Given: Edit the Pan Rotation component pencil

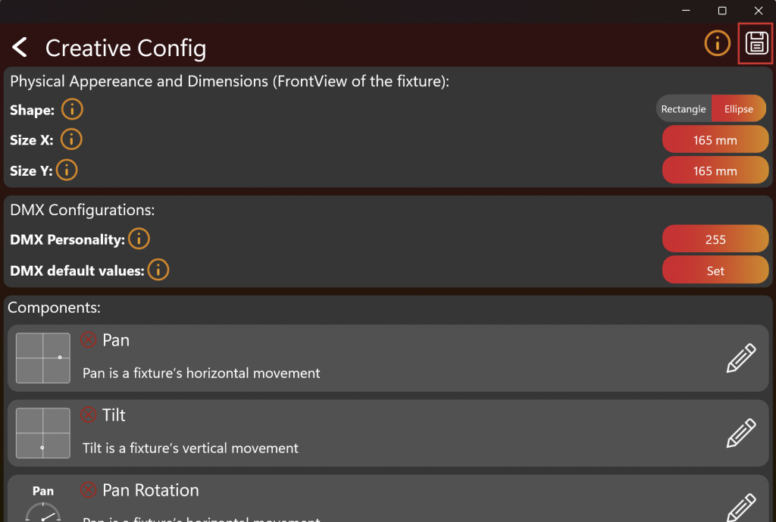Looking at the screenshot, I should click(x=741, y=507).
